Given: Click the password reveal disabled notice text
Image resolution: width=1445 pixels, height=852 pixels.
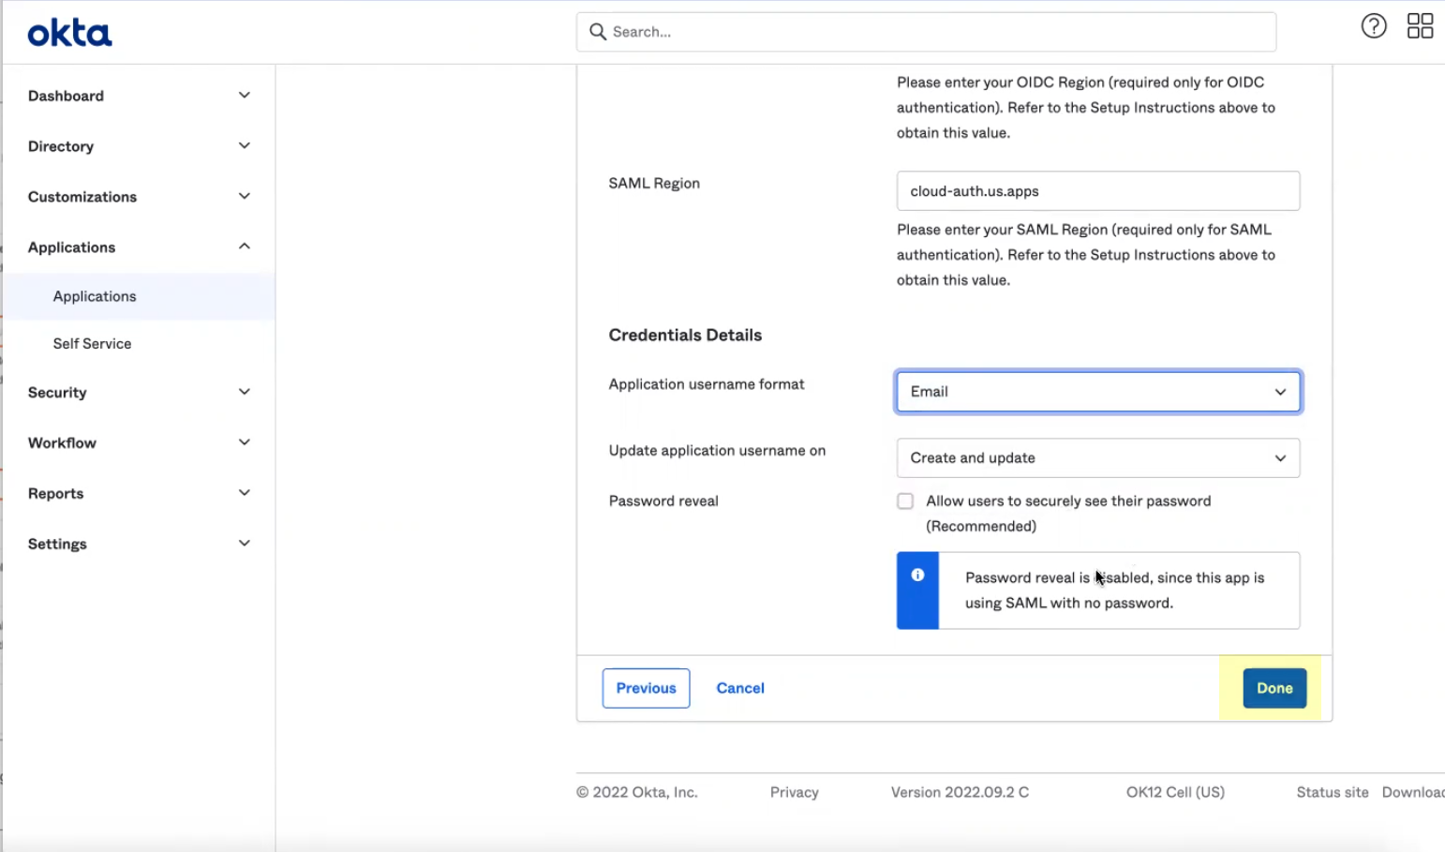Looking at the screenshot, I should [x=1115, y=590].
